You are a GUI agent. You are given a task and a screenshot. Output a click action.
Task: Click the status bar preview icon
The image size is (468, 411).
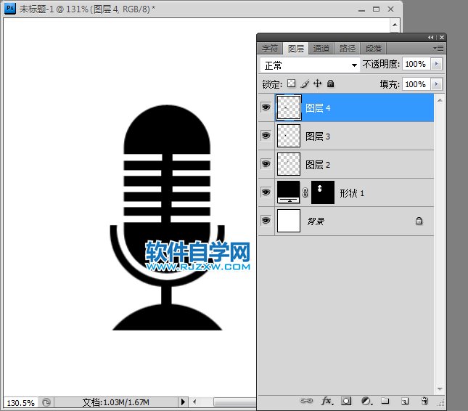point(46,402)
